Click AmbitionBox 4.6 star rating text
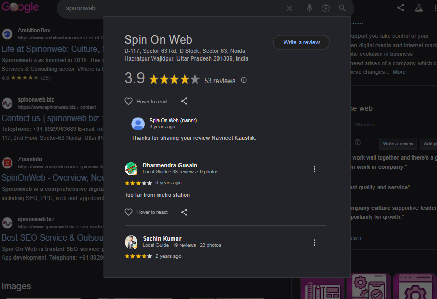 click(26, 78)
